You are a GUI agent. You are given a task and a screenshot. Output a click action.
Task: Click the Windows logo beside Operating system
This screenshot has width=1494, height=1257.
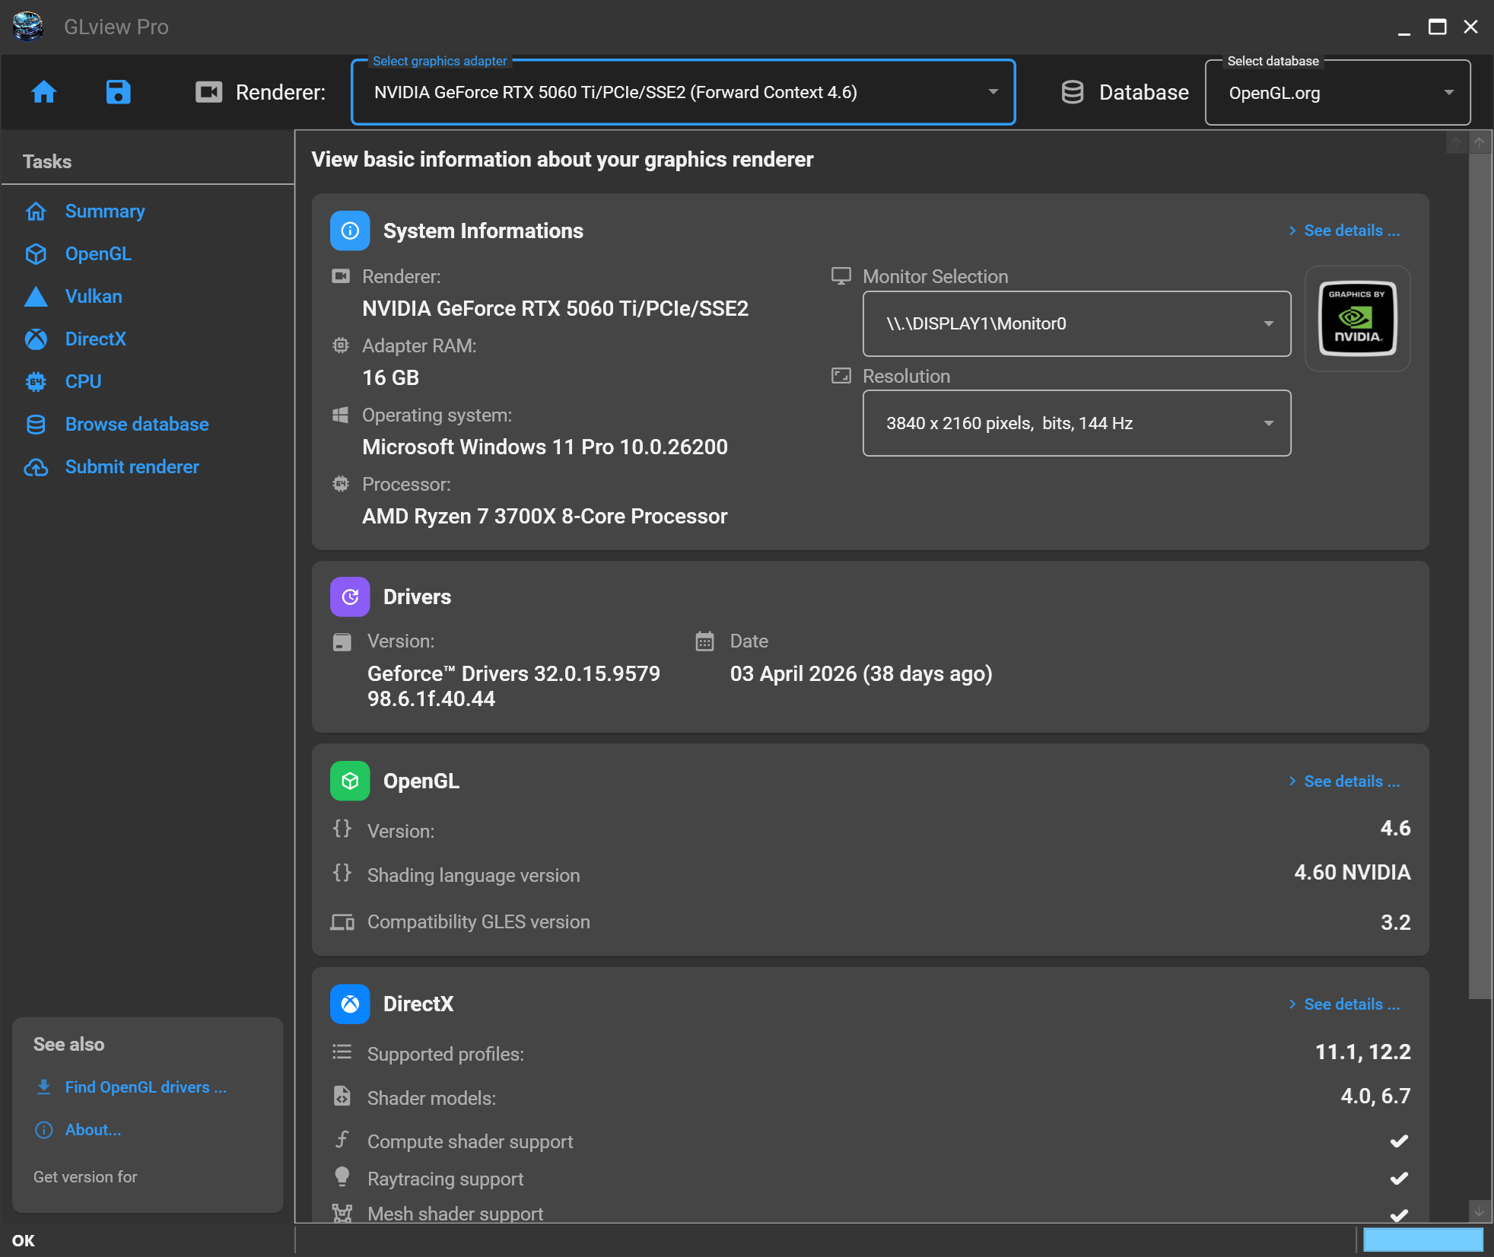coord(341,415)
